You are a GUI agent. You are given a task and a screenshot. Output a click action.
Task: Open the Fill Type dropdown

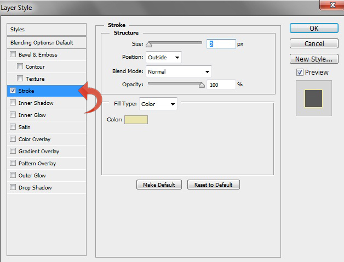pos(158,104)
